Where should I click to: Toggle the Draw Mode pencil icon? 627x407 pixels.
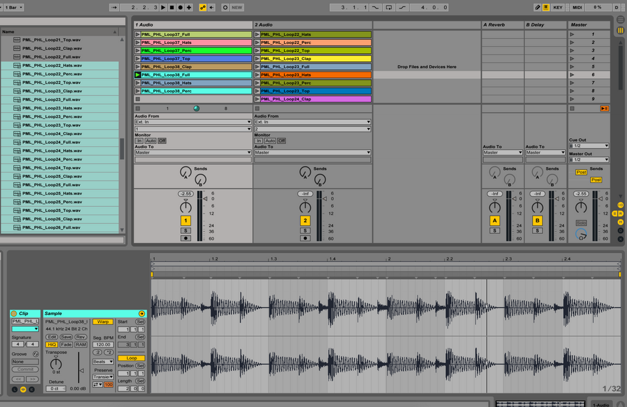538,7
